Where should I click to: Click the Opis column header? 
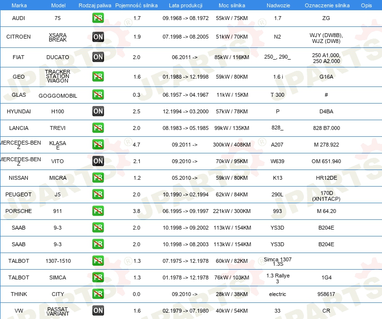pyautogui.click(x=366, y=5)
